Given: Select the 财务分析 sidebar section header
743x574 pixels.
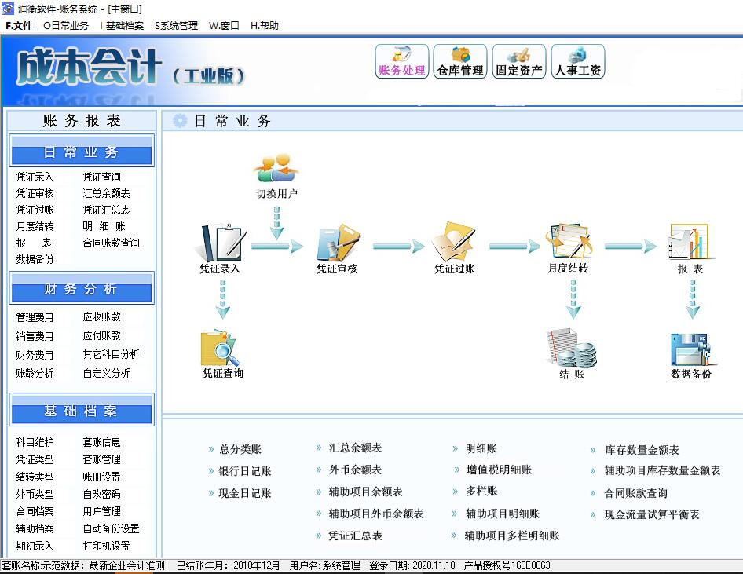Looking at the screenshot, I should click(82, 288).
